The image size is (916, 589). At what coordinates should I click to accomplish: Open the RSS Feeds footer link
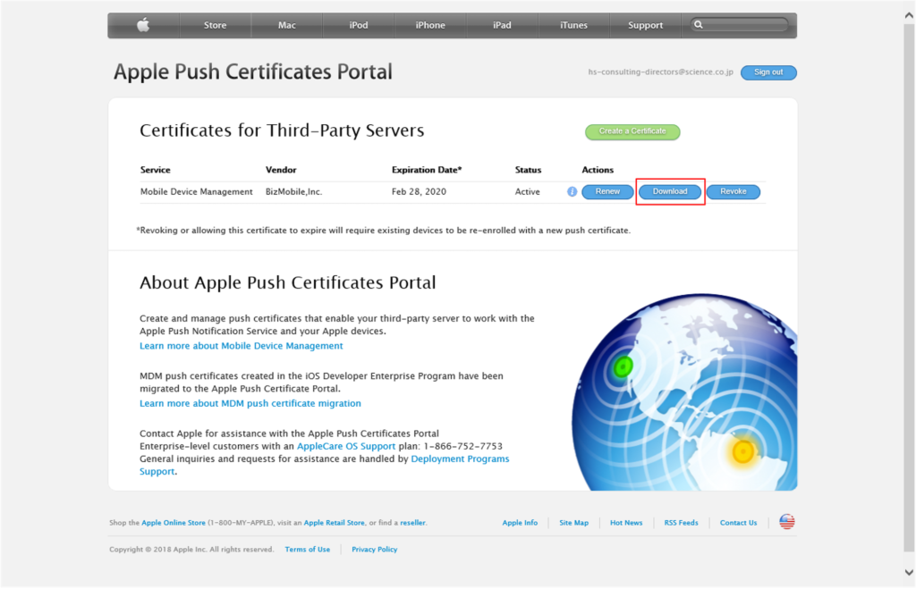coord(681,523)
